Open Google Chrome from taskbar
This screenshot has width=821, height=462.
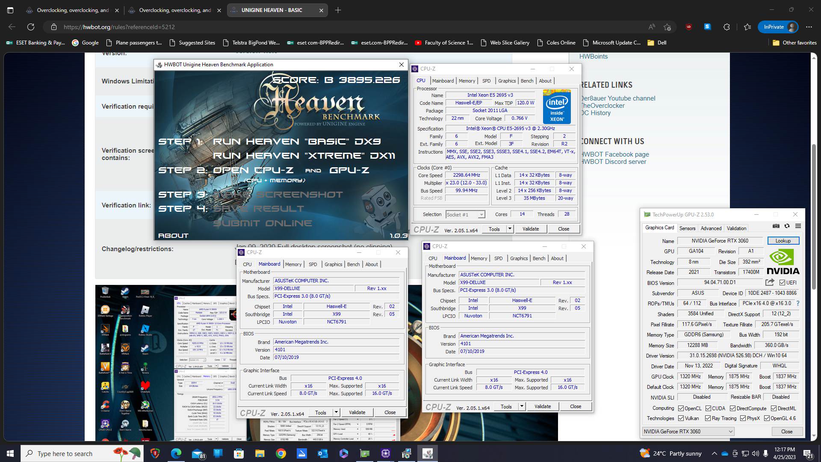pyautogui.click(x=281, y=453)
